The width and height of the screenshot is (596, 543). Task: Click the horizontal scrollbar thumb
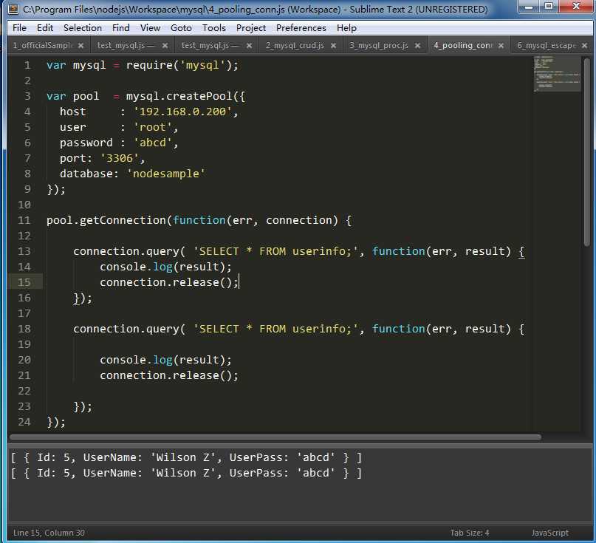(x=275, y=437)
